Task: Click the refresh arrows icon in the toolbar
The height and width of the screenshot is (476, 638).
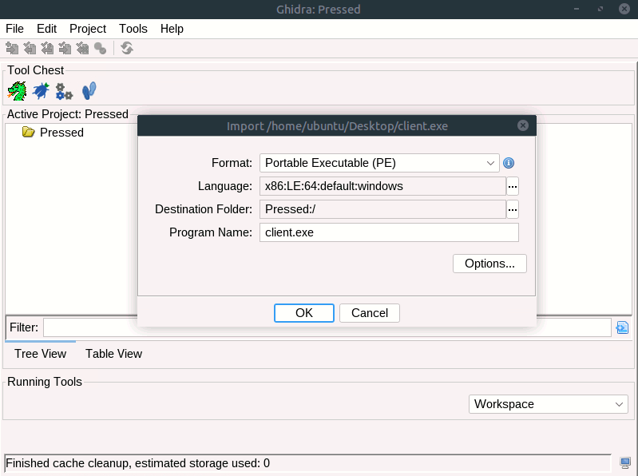Action: click(126, 49)
